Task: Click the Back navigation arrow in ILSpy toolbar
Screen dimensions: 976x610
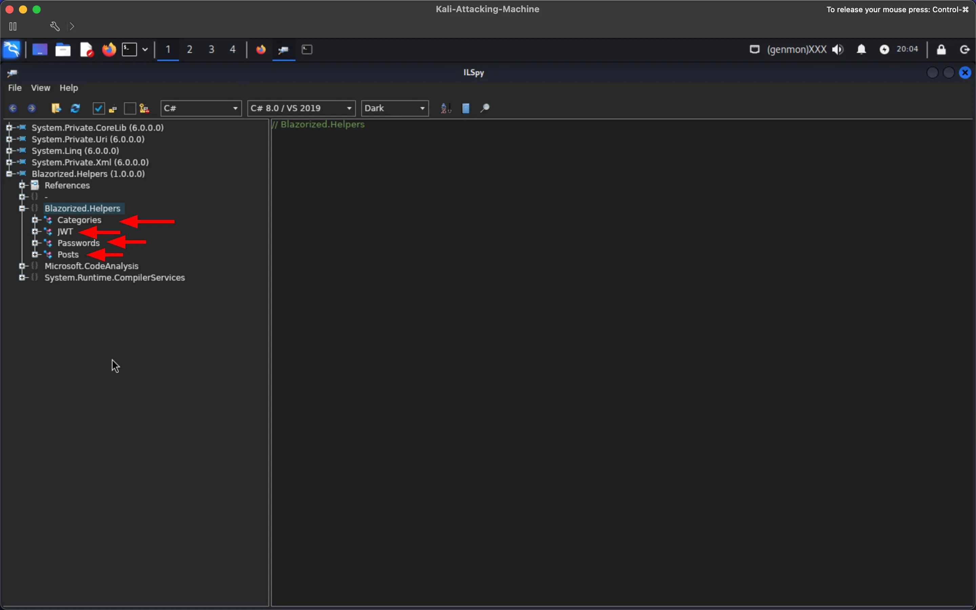Action: point(13,108)
